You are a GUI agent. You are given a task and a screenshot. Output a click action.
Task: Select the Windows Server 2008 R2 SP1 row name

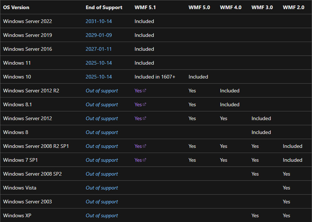36,146
